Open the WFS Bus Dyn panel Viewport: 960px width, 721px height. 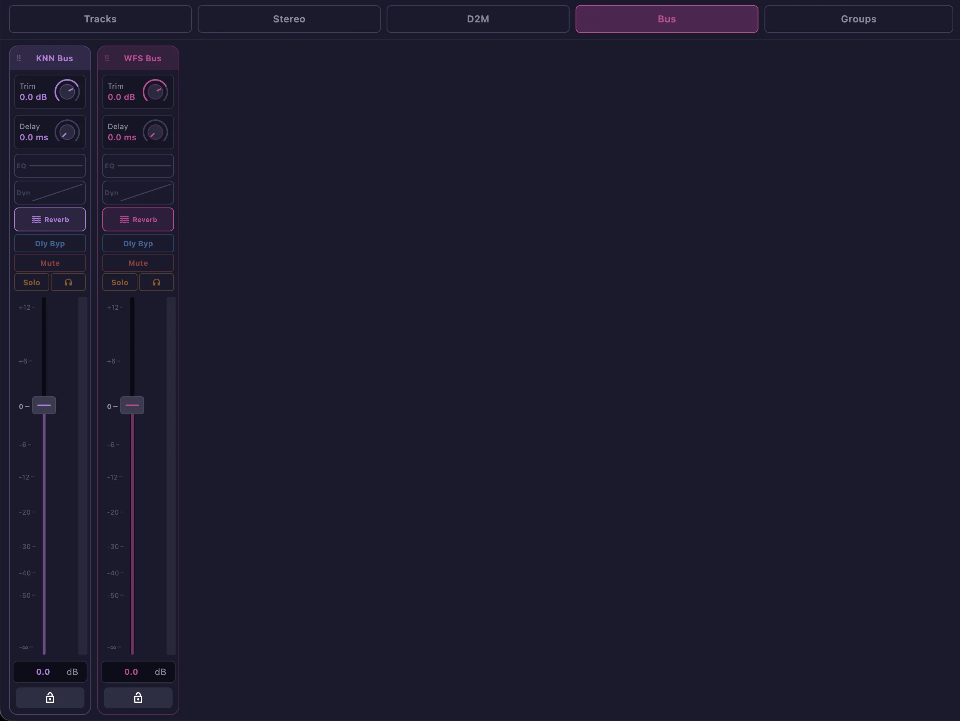coord(138,193)
